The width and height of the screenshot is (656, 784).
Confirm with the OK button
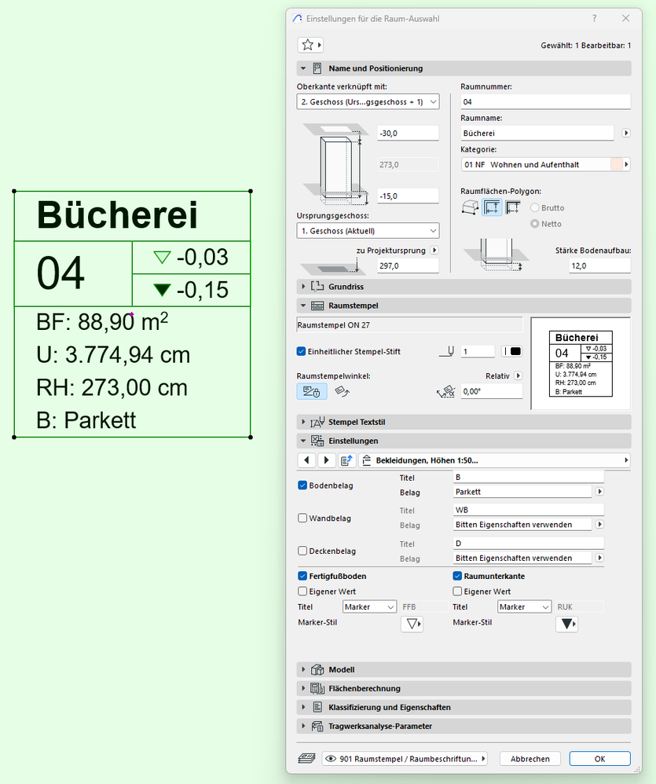[x=599, y=759]
